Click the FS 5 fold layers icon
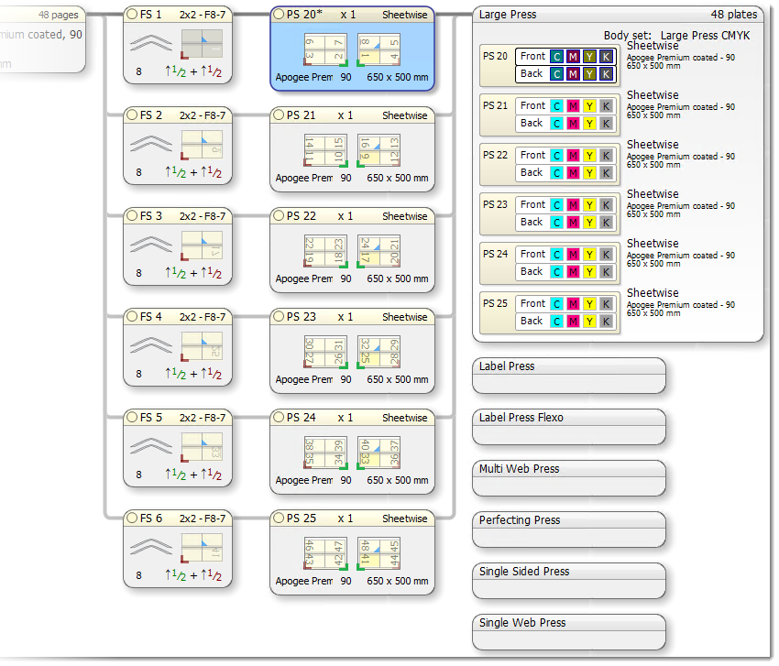This screenshot has width=779, height=666. tap(151, 446)
